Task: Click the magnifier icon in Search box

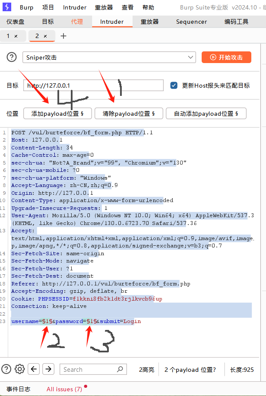Action: point(120,369)
